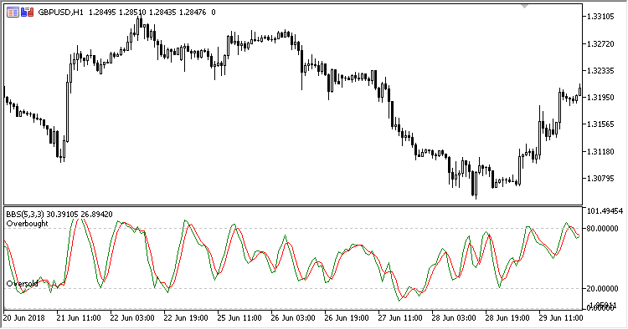Image resolution: width=628 pixels, height=329 pixels.
Task: Click the 26 Jun 03:00 time label
Action: point(293,318)
